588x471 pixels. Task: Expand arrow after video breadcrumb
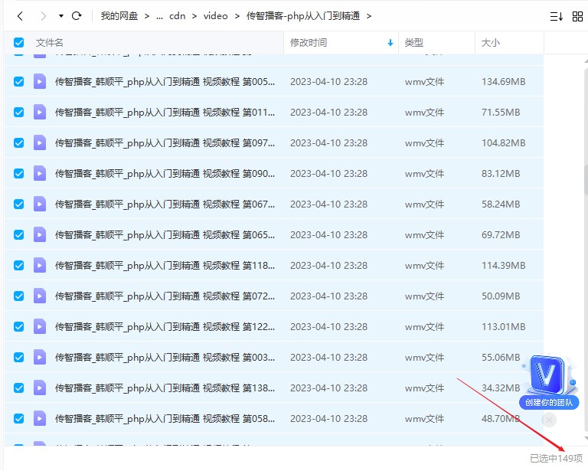(237, 16)
